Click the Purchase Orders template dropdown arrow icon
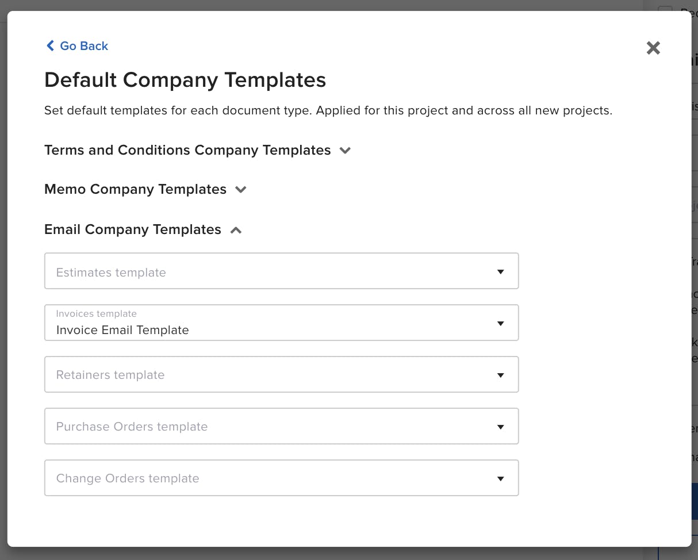The height and width of the screenshot is (560, 698). [x=501, y=426]
